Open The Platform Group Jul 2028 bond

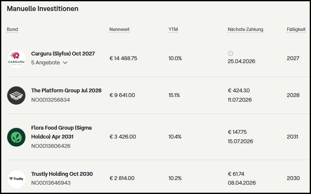pos(66,91)
